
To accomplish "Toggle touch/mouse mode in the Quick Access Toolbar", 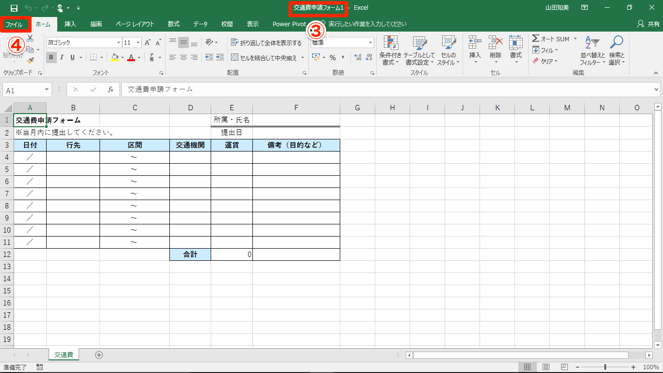I will tap(60, 8).
